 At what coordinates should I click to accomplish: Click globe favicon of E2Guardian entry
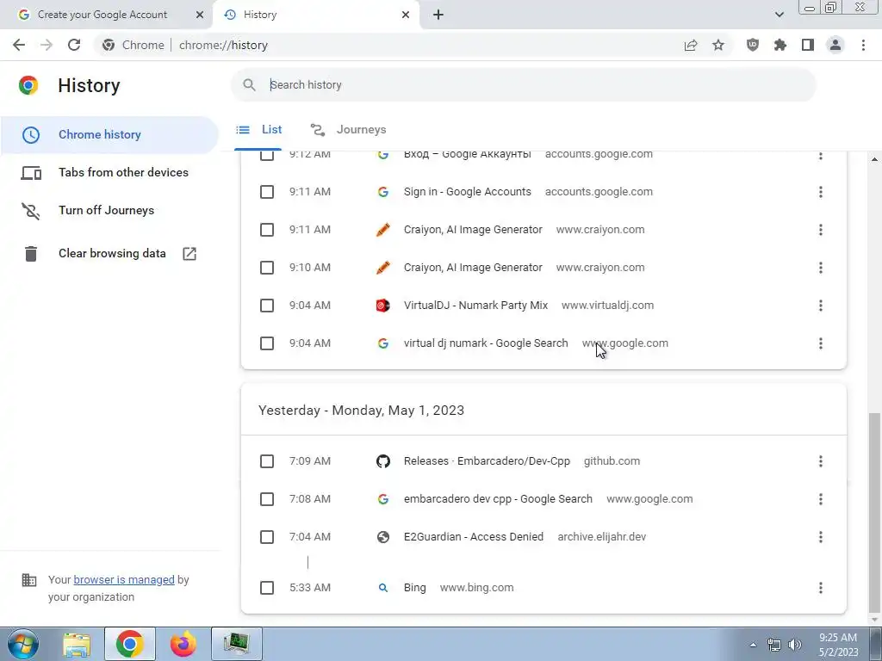coord(383,537)
